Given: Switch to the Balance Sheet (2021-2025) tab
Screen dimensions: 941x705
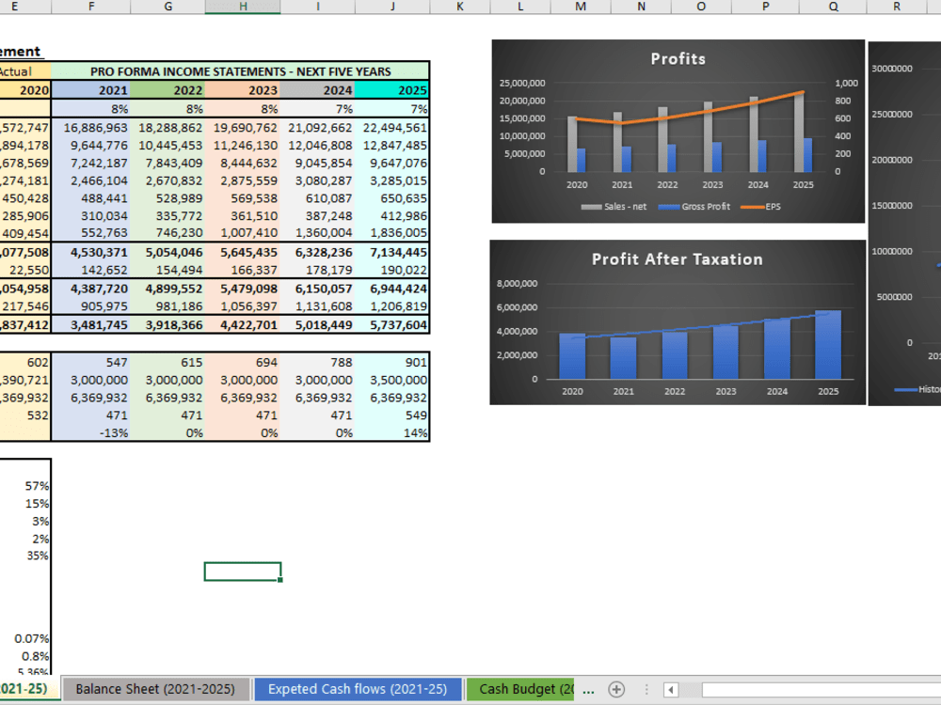Looking at the screenshot, I should pos(155,689).
